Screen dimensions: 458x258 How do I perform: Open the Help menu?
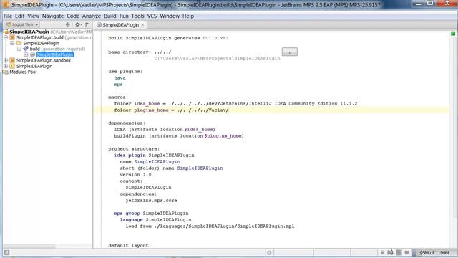coord(188,16)
